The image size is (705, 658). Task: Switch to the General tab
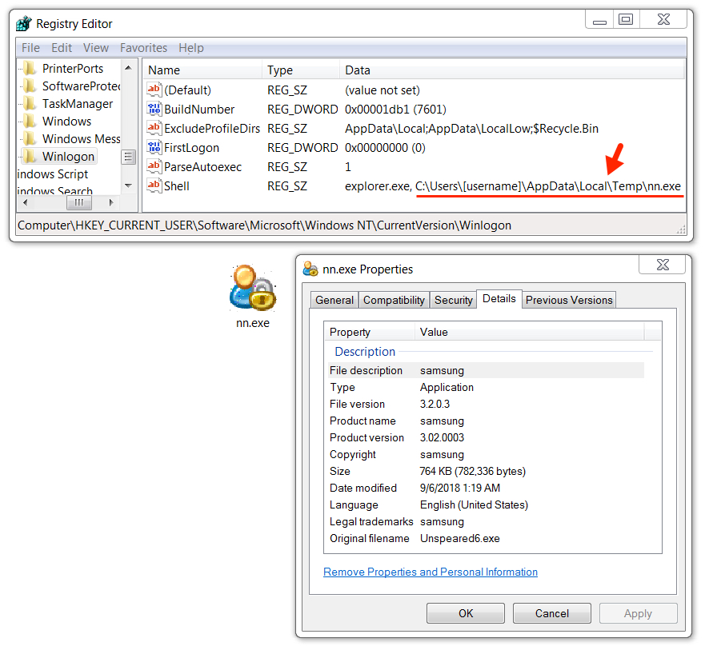[334, 300]
